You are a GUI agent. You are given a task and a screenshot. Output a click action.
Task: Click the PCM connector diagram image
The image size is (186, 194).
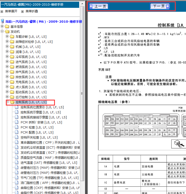[x=142, y=127]
